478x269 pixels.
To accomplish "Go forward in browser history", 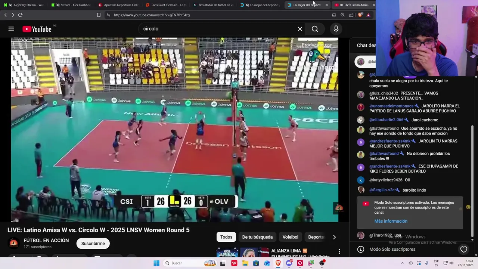I will (x=13, y=15).
